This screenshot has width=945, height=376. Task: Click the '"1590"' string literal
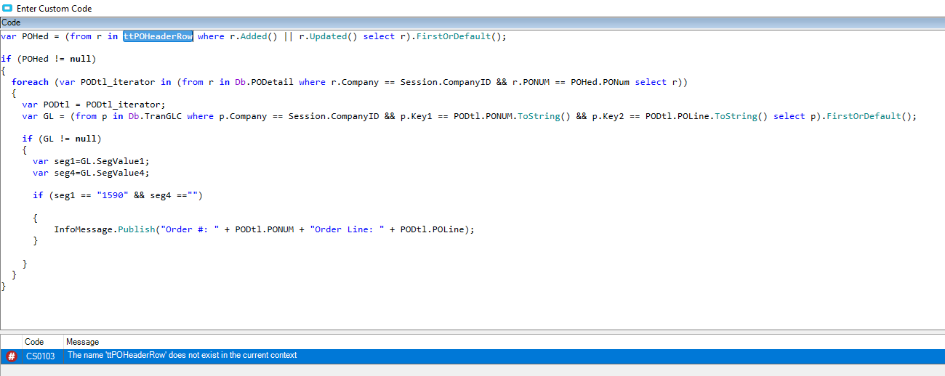[113, 196]
